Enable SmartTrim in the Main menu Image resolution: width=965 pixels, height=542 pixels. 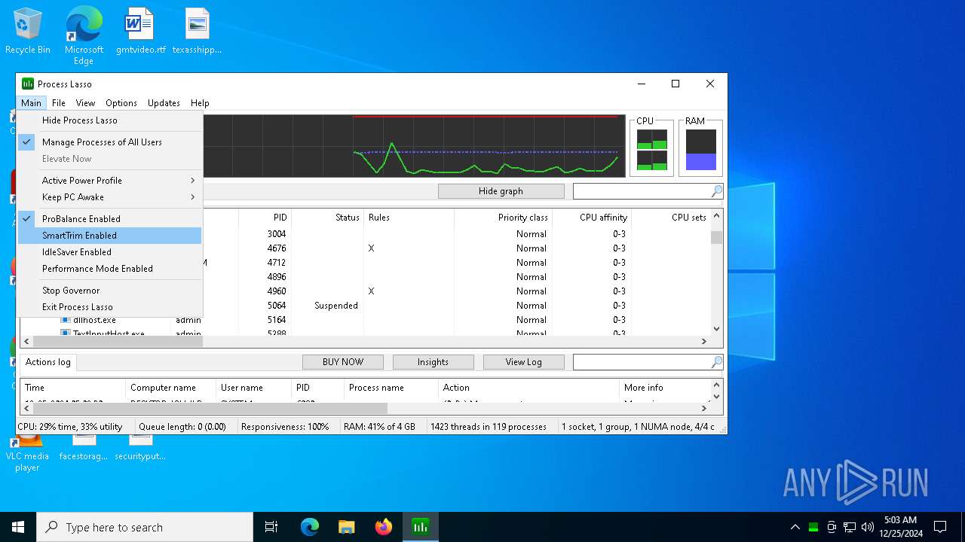pos(110,236)
